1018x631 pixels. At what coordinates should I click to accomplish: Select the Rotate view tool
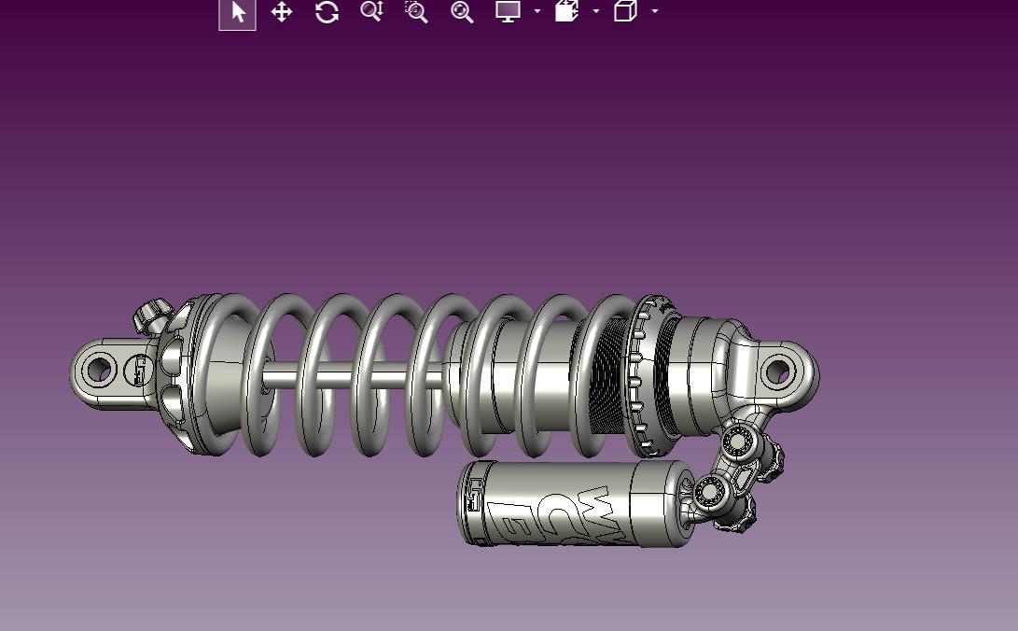[327, 12]
